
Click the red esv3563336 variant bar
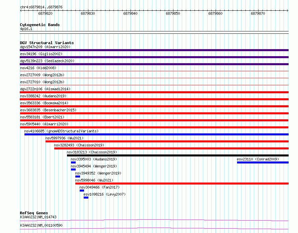coord(154,106)
